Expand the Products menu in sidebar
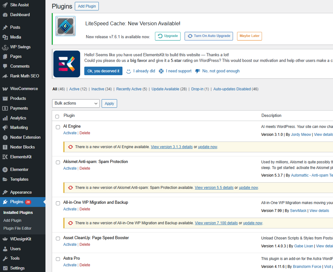This screenshot has width=333, height=272. [18, 99]
